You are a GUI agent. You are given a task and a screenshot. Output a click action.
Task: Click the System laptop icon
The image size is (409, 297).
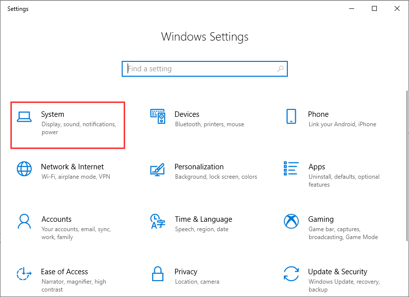click(x=24, y=116)
